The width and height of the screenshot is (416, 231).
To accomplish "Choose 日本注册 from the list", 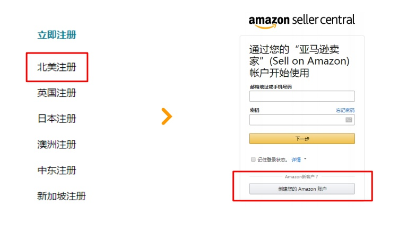I will pos(57,119).
